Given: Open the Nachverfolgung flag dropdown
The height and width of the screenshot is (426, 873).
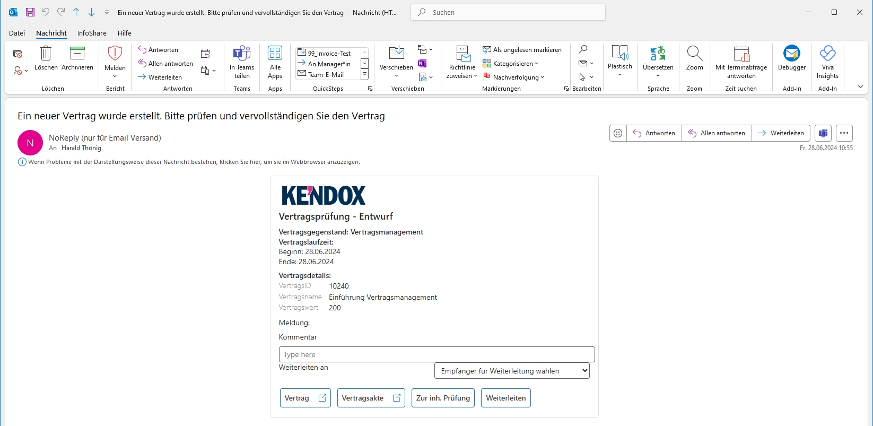Looking at the screenshot, I should point(513,77).
